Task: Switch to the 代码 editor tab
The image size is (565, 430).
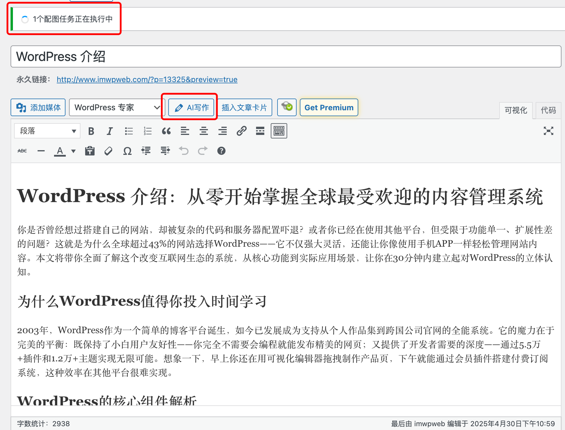Action: click(x=548, y=110)
